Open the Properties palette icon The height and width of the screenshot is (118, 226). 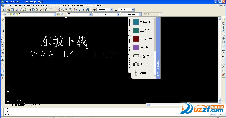(75, 10)
